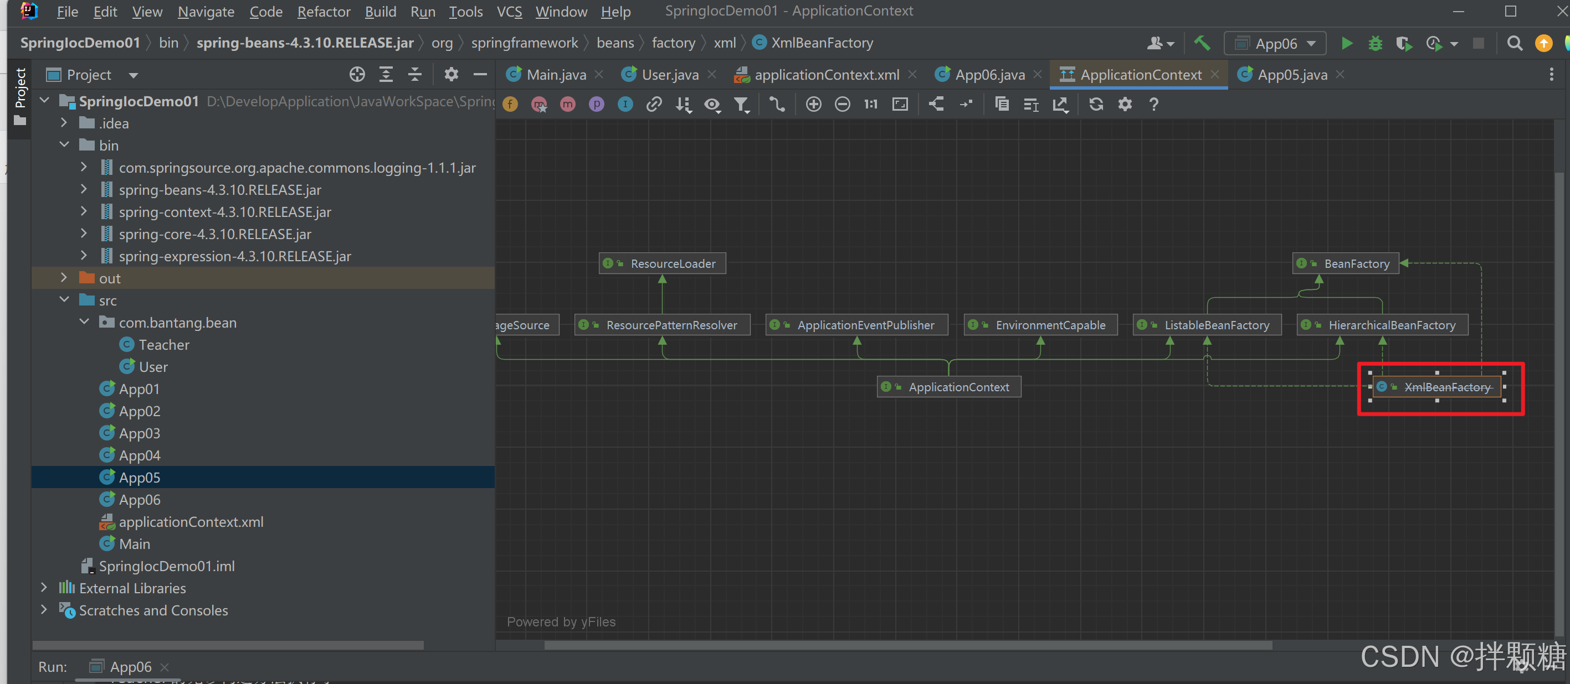The image size is (1570, 684).
Task: Refresh the diagram data
Action: [1095, 104]
